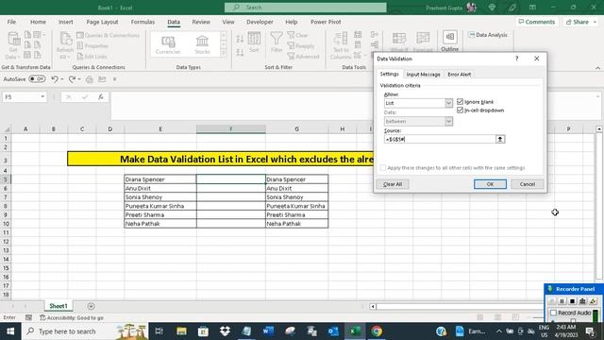The height and width of the screenshot is (340, 604).
Task: Open Help in Data Validation dialog
Action: (x=516, y=59)
